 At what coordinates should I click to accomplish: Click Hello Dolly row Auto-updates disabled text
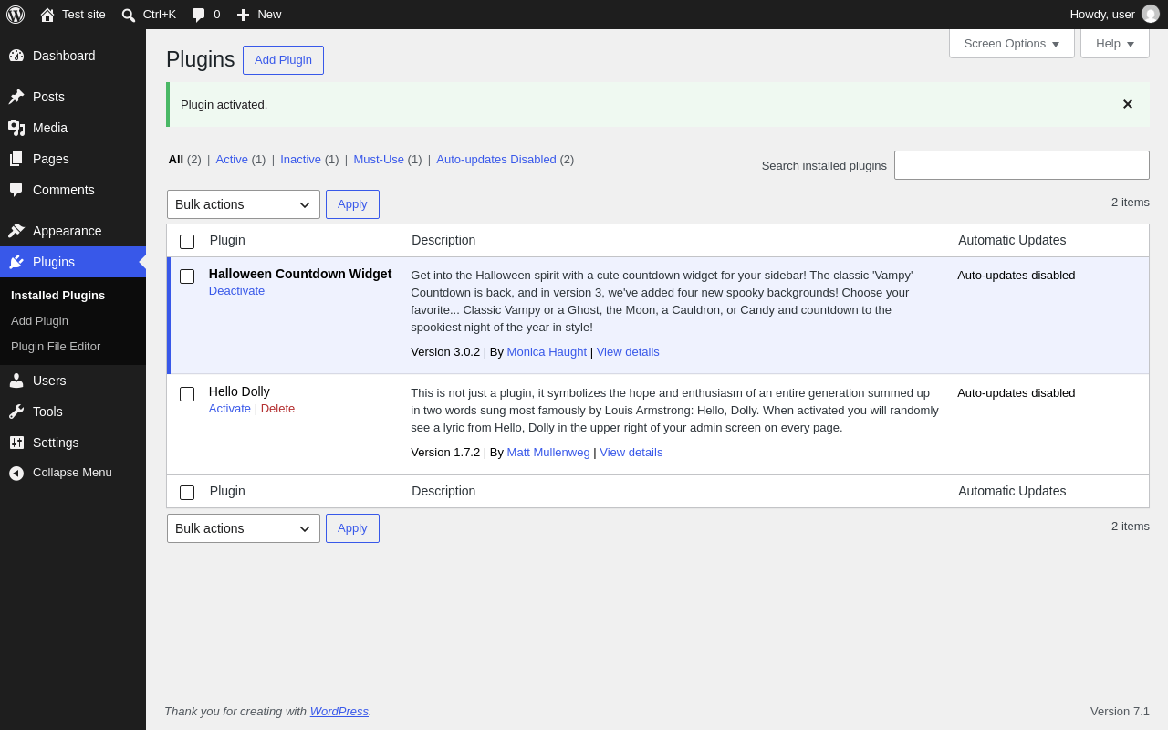pyautogui.click(x=1017, y=393)
